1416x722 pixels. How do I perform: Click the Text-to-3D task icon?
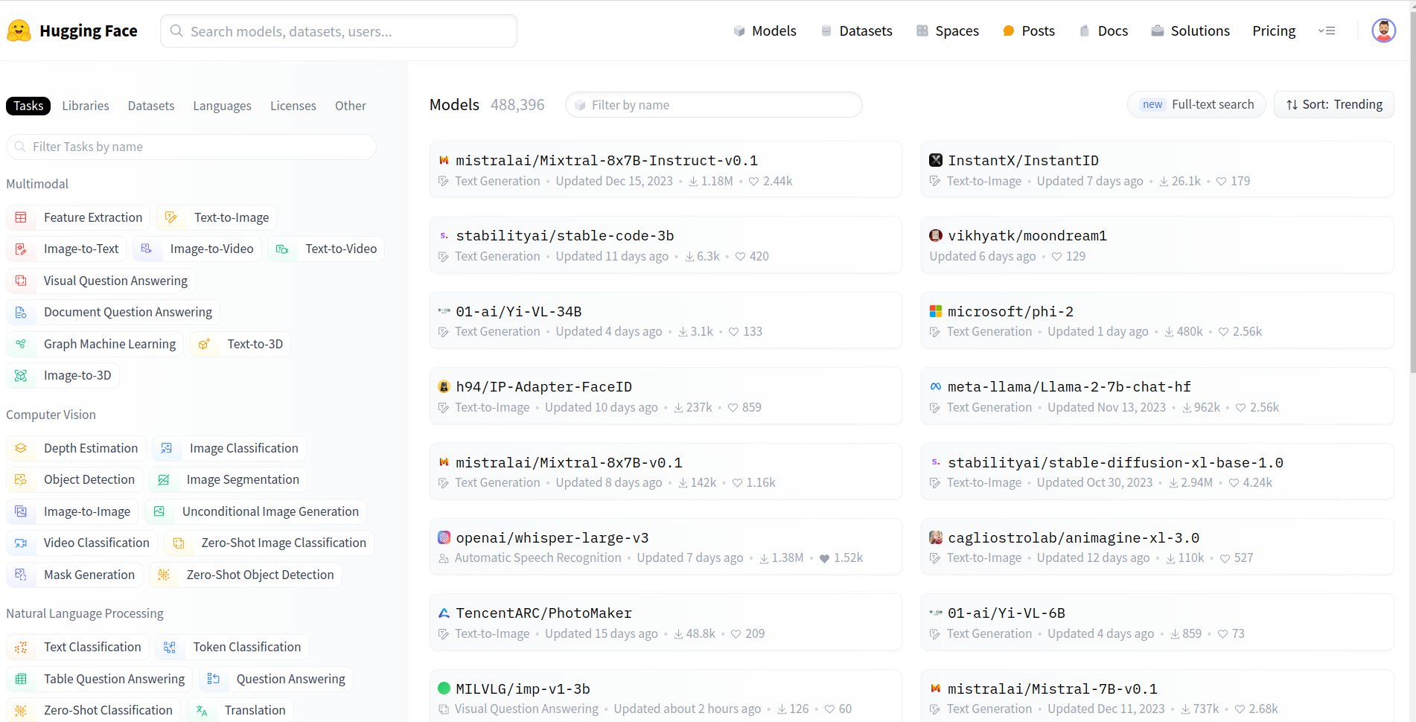(x=204, y=344)
